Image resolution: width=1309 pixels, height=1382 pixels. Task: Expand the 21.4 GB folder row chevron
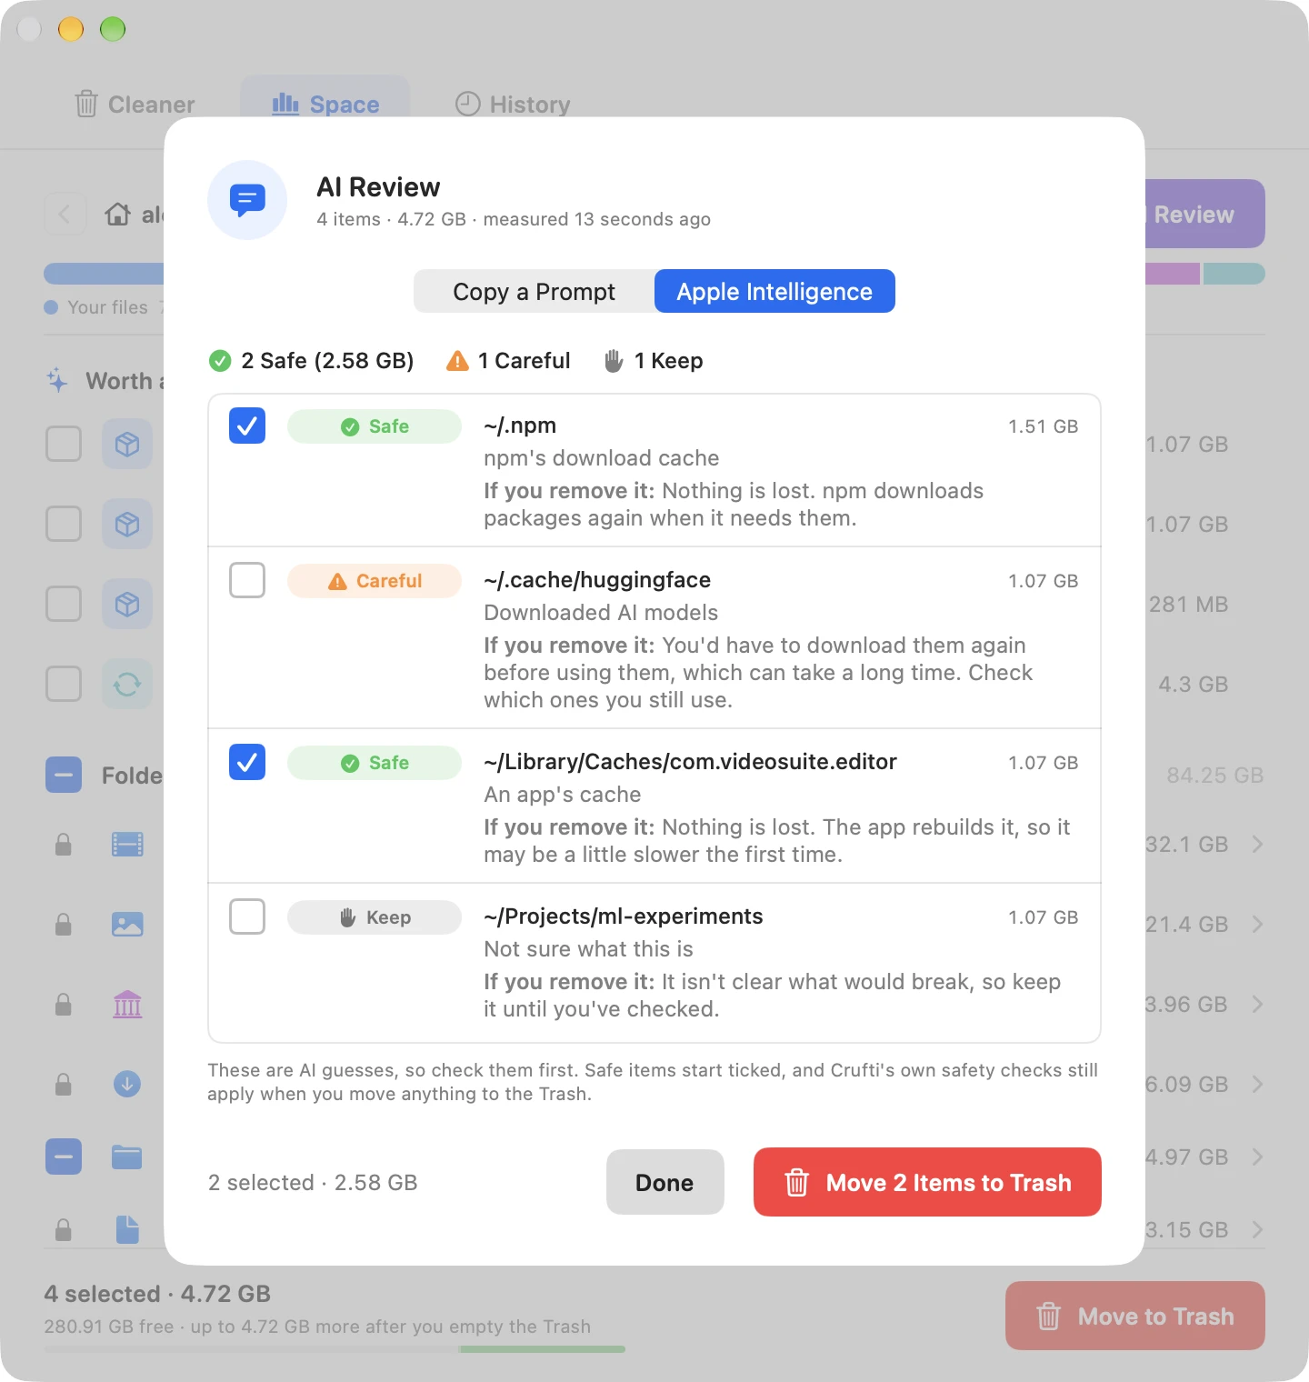(1257, 925)
